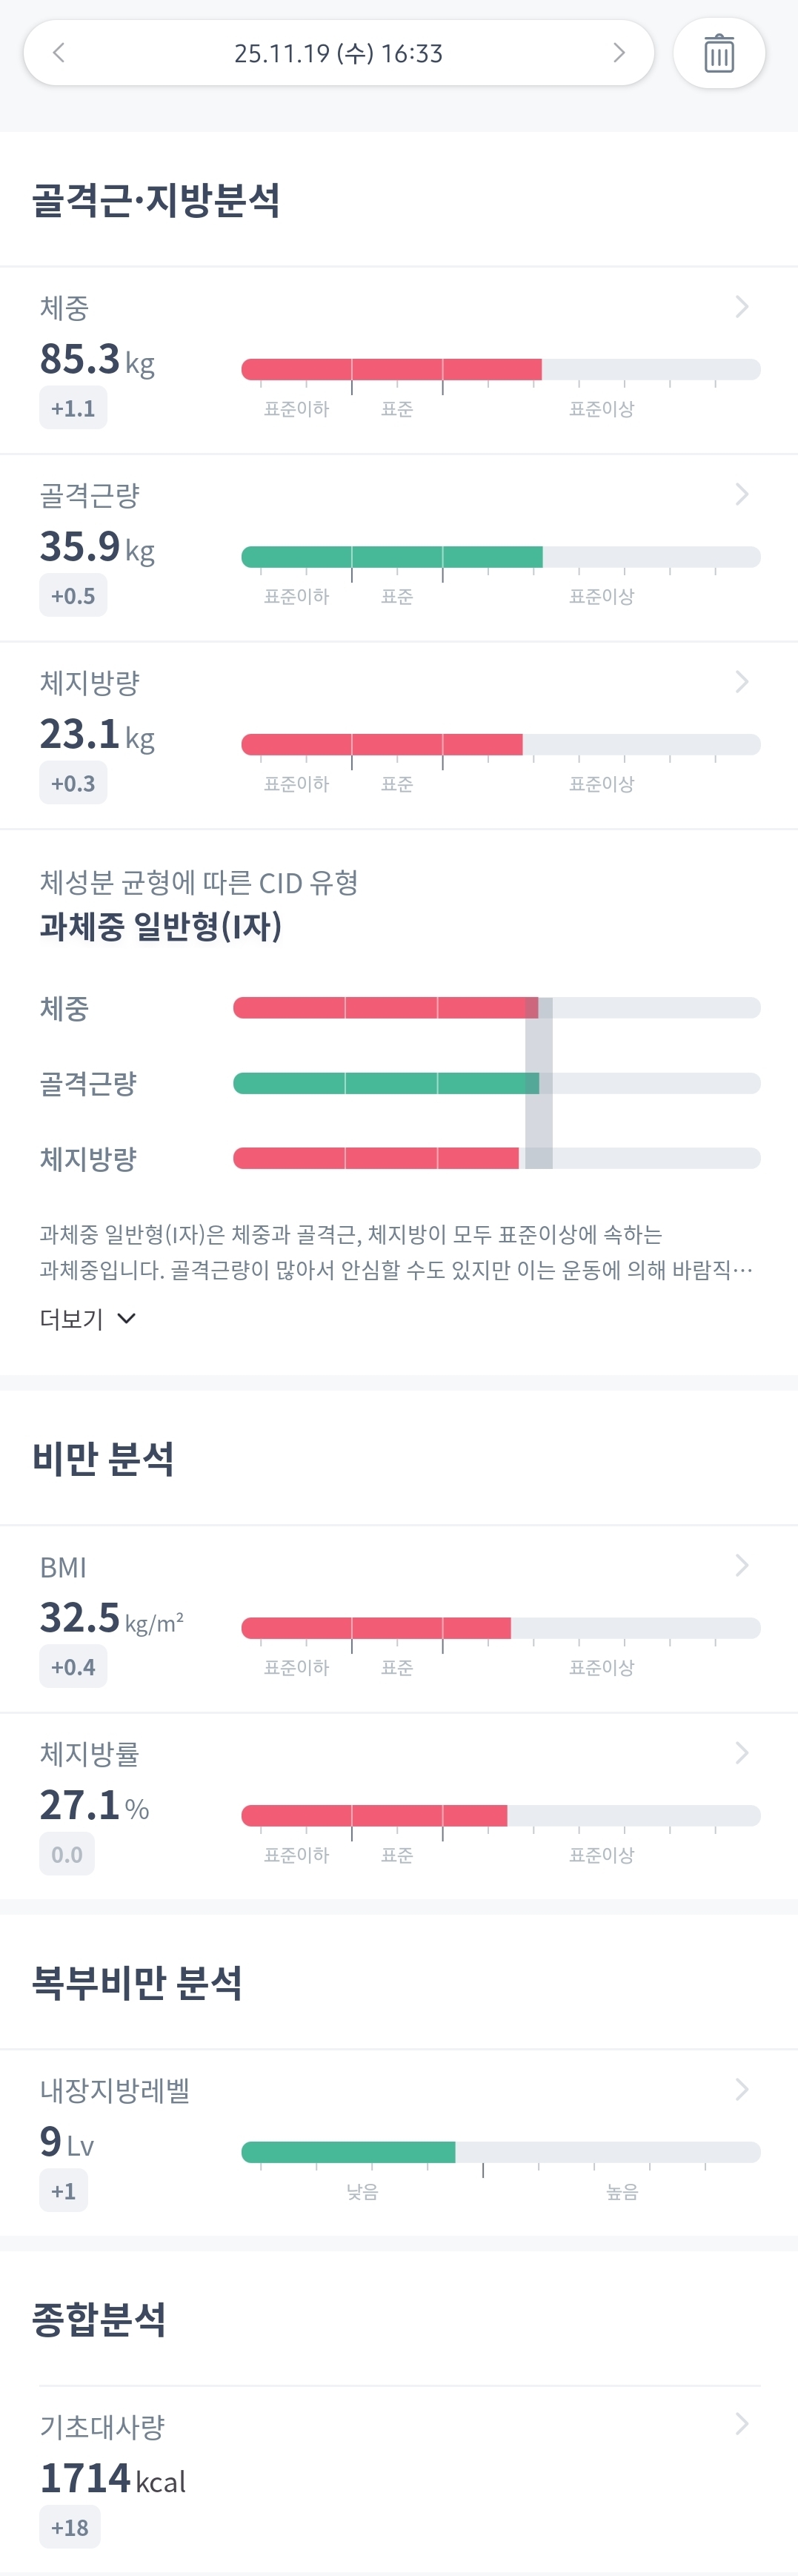This screenshot has width=798, height=2576.
Task: Go to next measurement date arrow
Action: click(619, 53)
